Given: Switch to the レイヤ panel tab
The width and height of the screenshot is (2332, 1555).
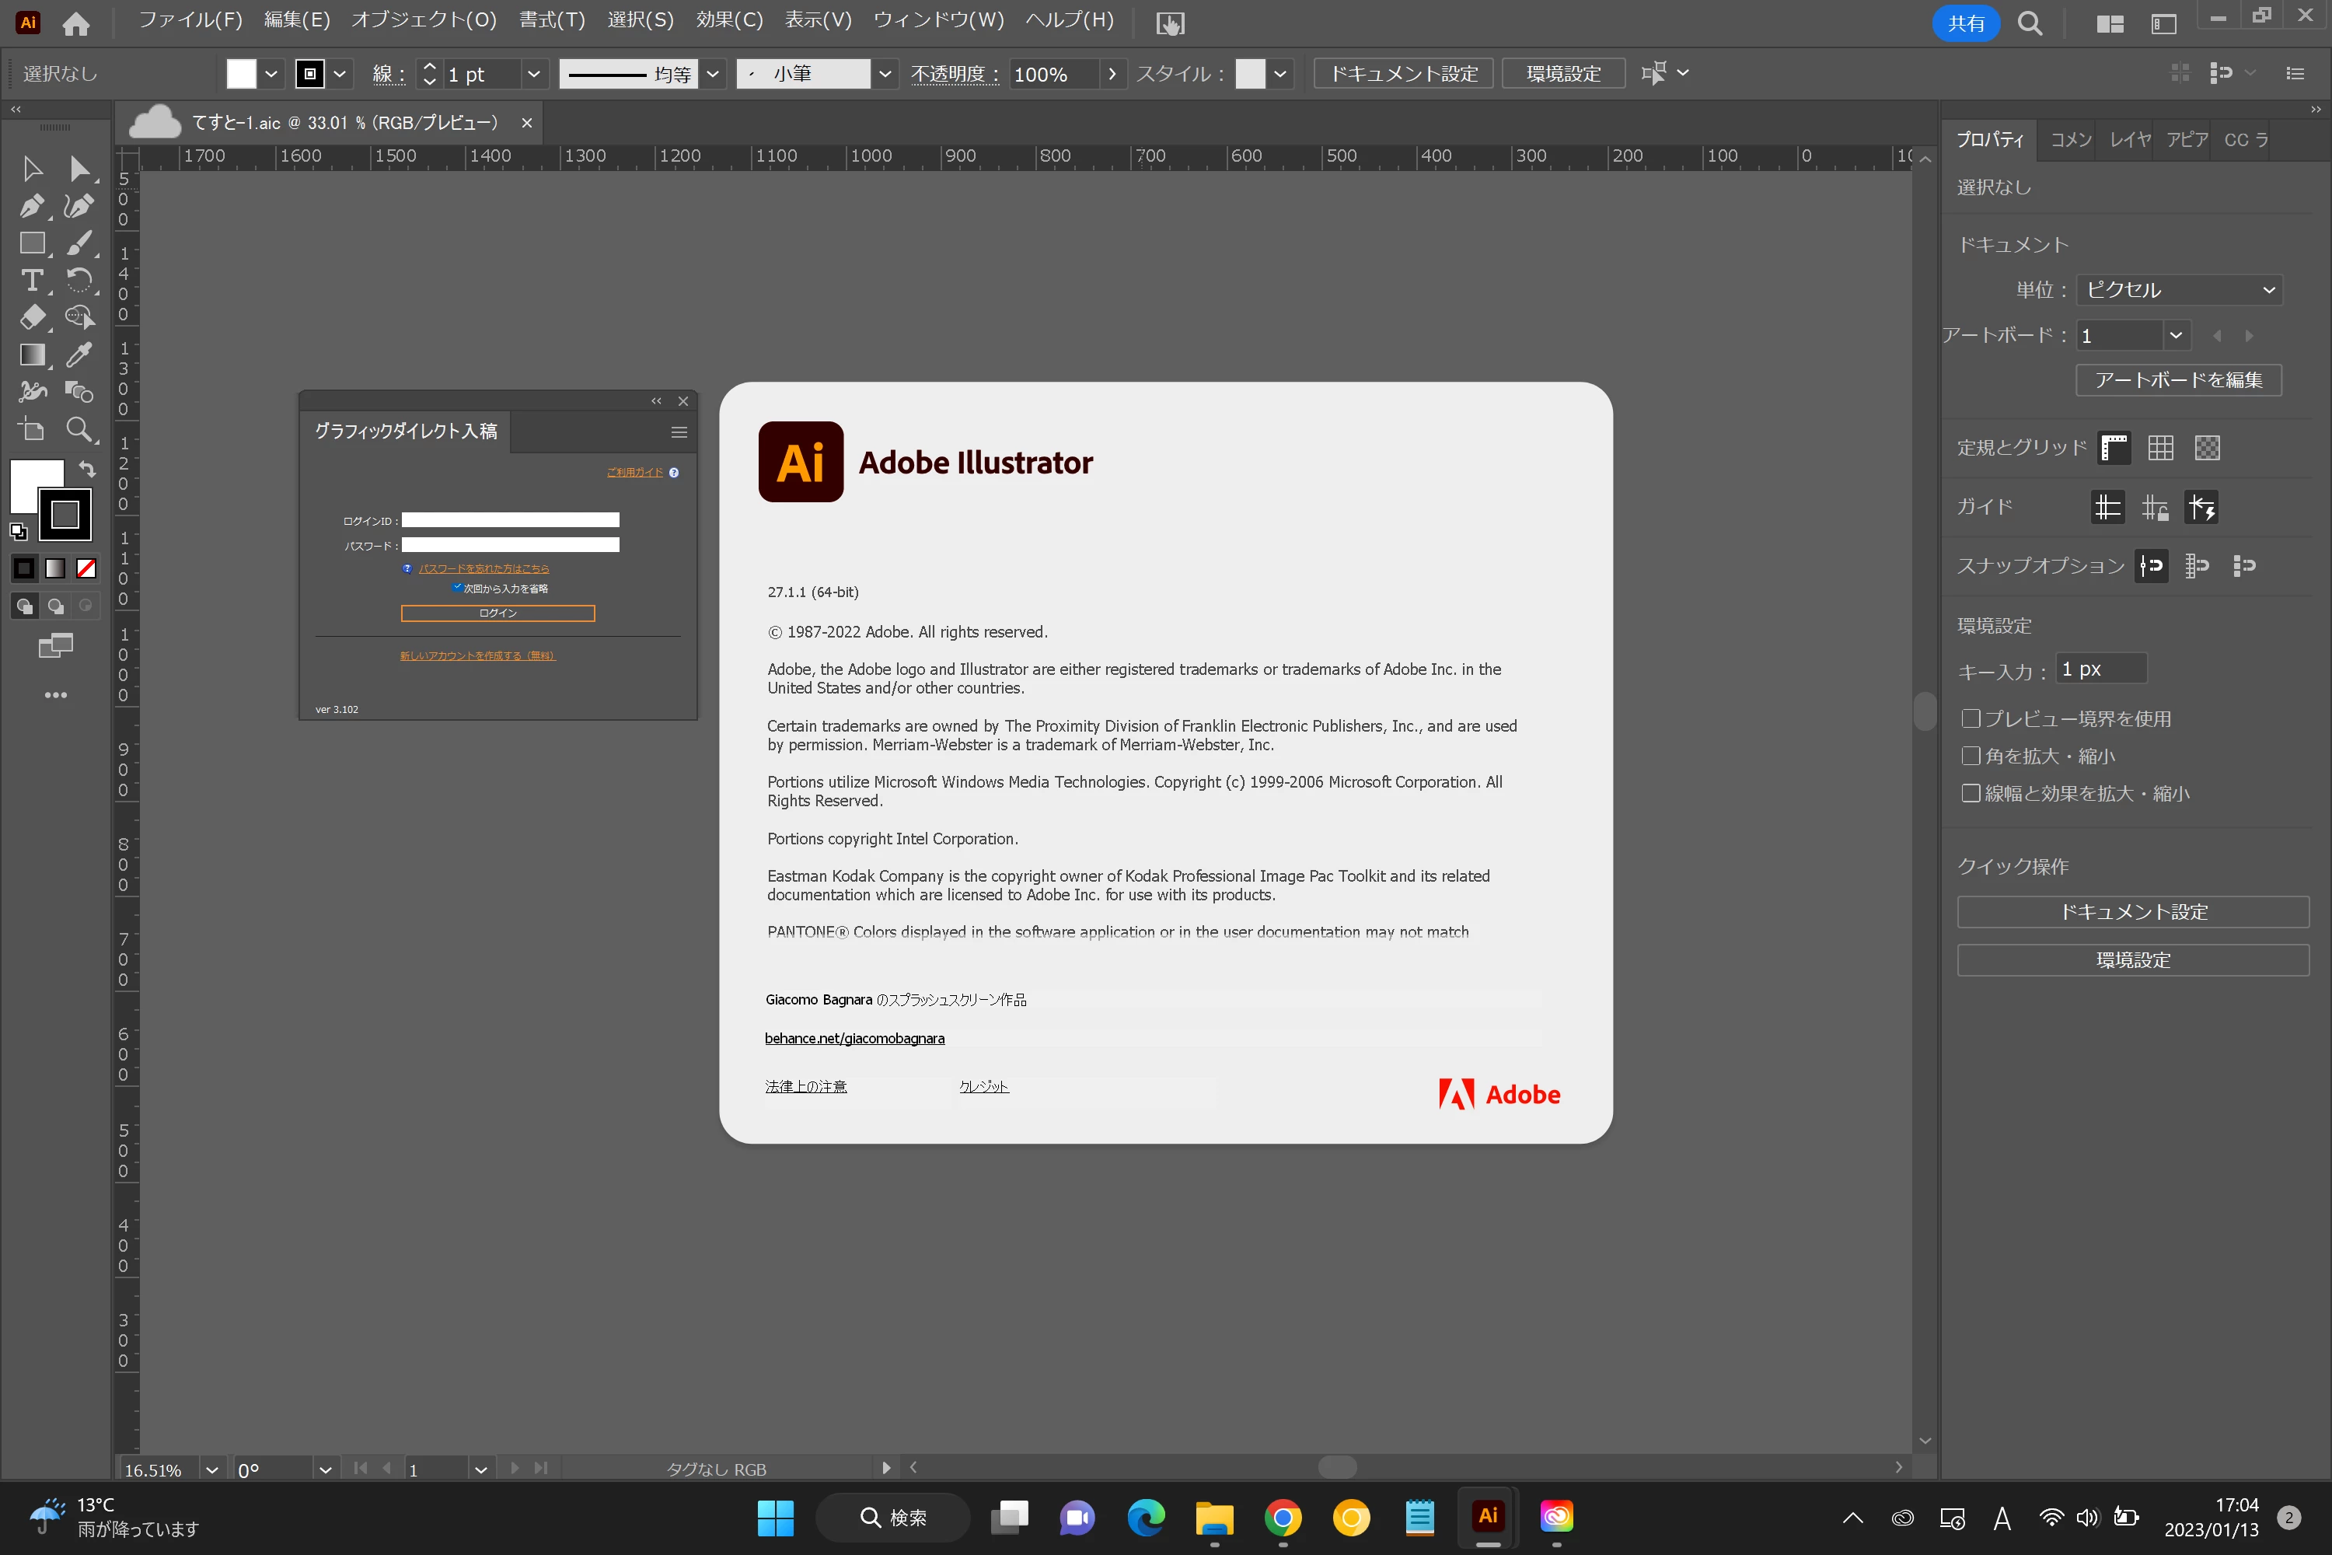Looking at the screenshot, I should click(x=2130, y=140).
